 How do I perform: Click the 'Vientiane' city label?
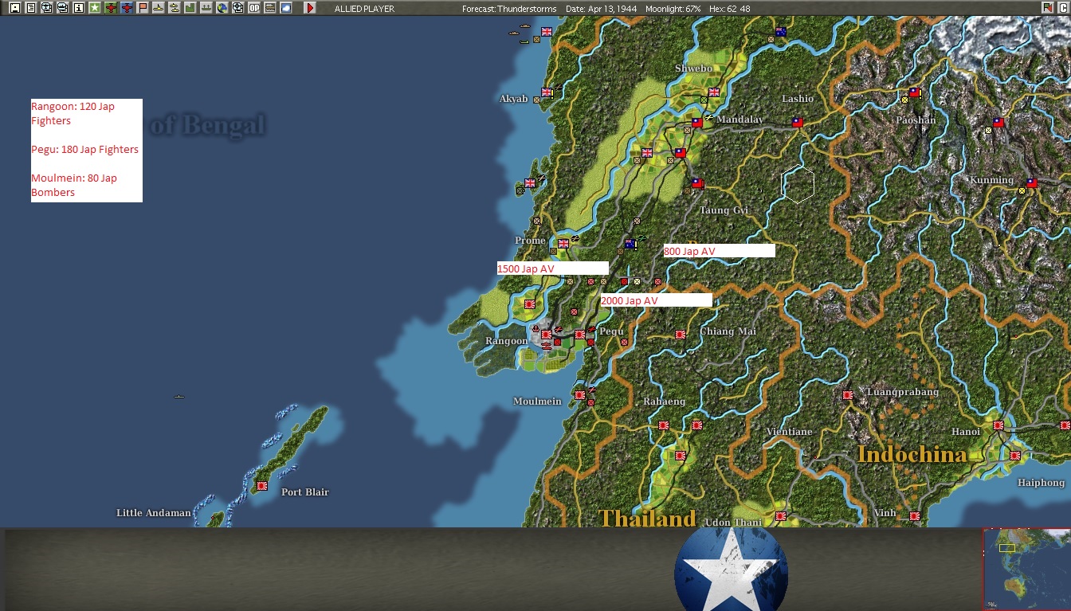point(789,432)
